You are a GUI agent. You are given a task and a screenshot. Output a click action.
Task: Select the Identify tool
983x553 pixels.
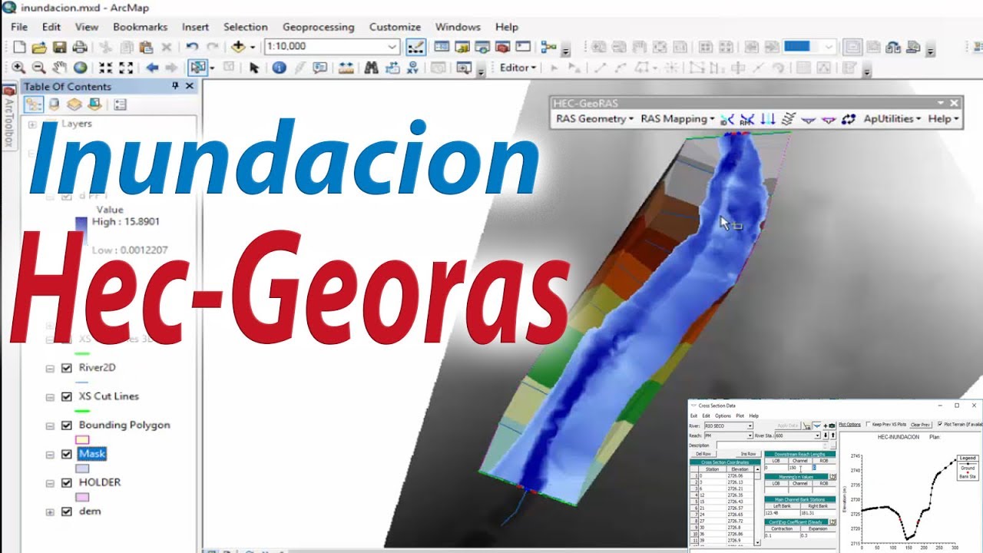tap(279, 68)
